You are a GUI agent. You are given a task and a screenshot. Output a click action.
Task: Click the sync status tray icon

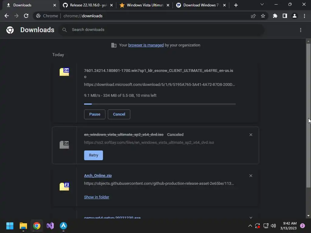coord(258,226)
